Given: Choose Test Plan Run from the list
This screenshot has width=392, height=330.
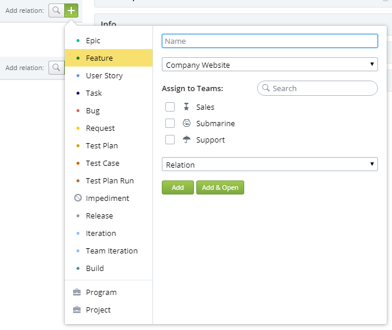Looking at the screenshot, I should click(109, 180).
